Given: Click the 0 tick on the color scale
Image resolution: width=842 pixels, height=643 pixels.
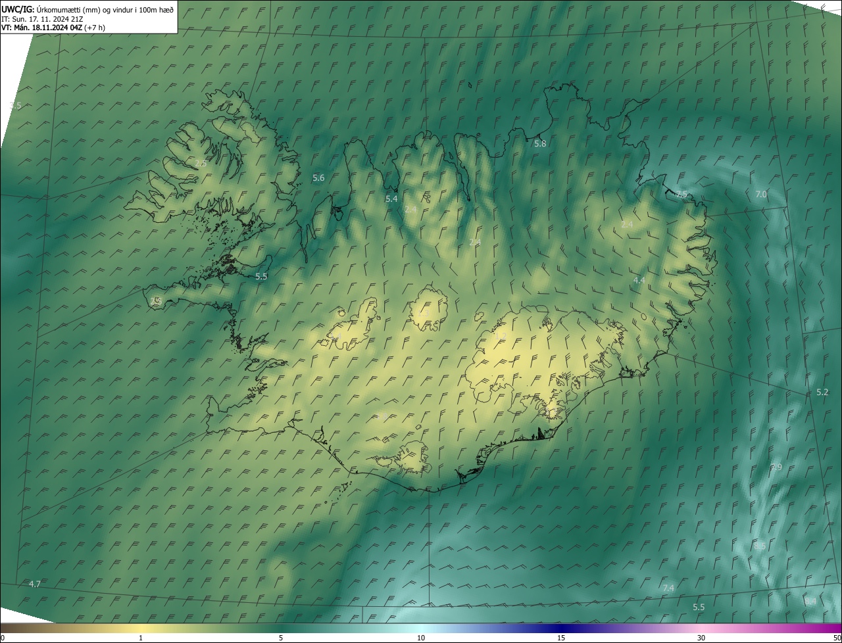Looking at the screenshot, I should (x=3, y=638).
